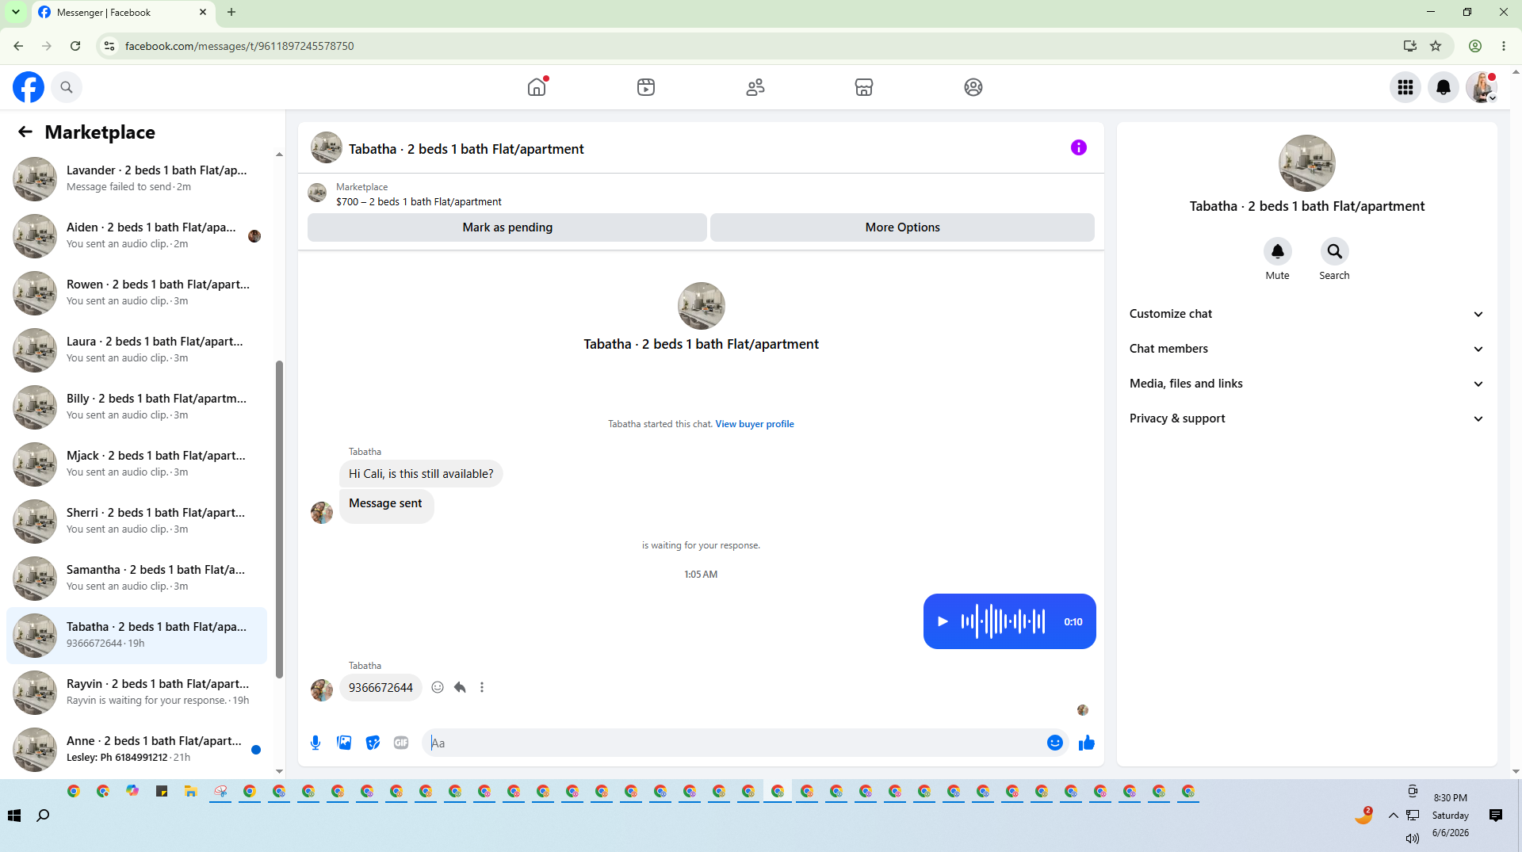Open the tab search dropdown
Screen dimensions: 1522x852
coord(16,12)
